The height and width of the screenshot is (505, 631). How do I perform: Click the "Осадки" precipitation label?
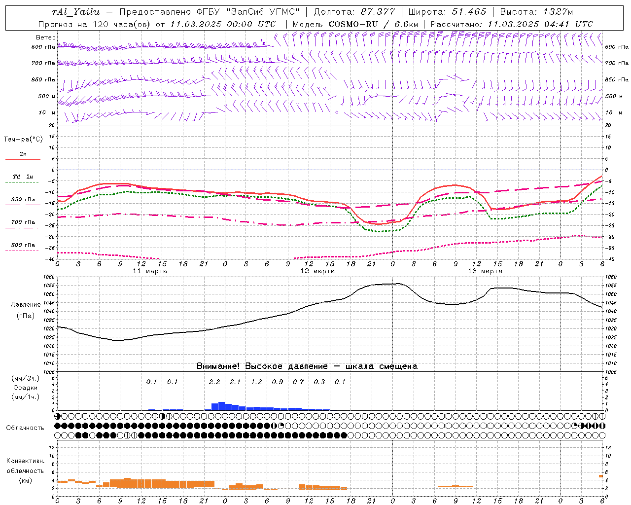pyautogui.click(x=25, y=388)
